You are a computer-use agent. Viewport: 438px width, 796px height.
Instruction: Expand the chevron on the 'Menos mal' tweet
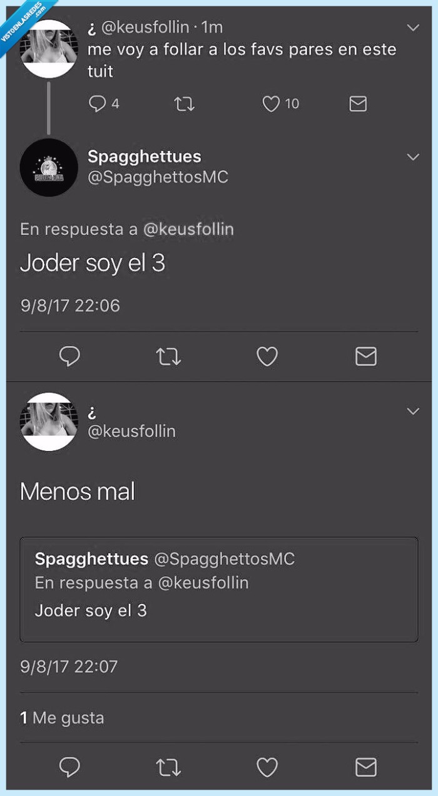[x=412, y=411]
